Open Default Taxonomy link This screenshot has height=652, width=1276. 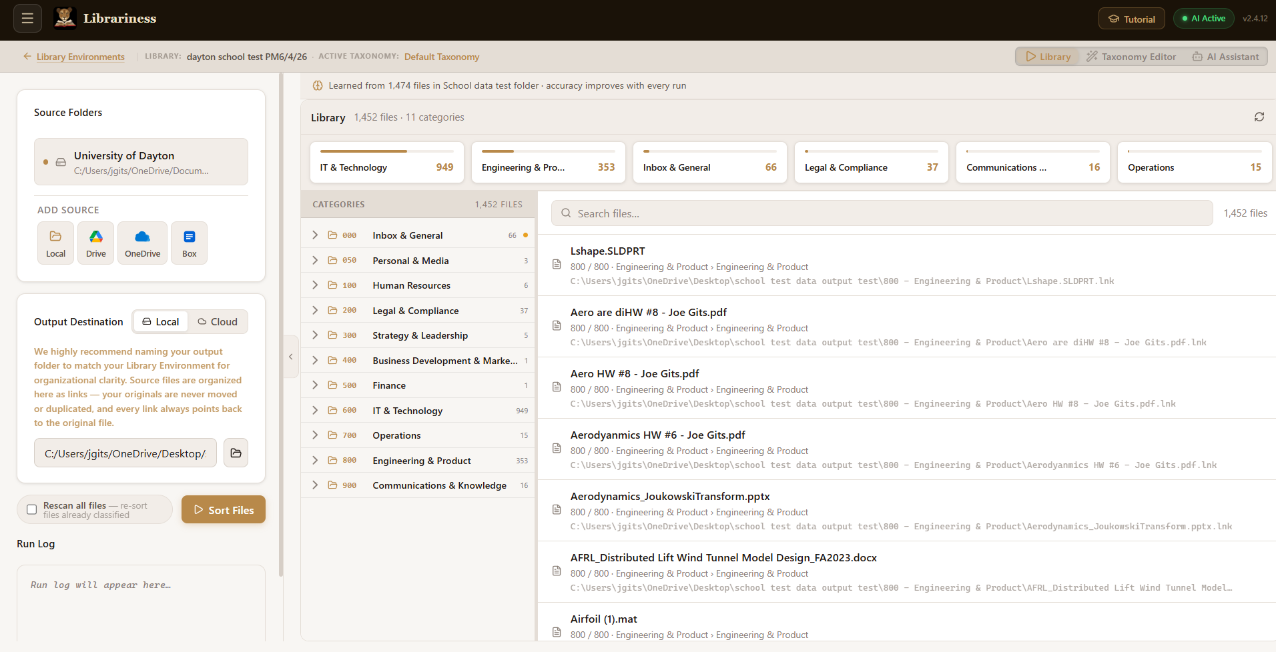pos(442,57)
